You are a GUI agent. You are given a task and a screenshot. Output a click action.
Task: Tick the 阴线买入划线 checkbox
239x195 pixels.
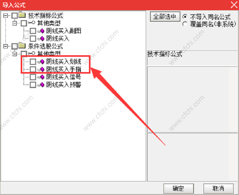point(33,62)
